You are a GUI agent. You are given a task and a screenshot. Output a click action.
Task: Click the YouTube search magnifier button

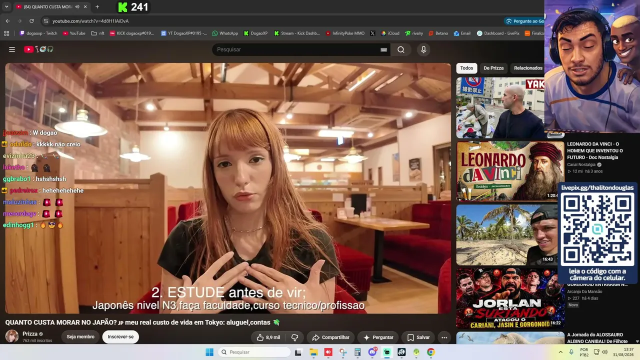(401, 49)
